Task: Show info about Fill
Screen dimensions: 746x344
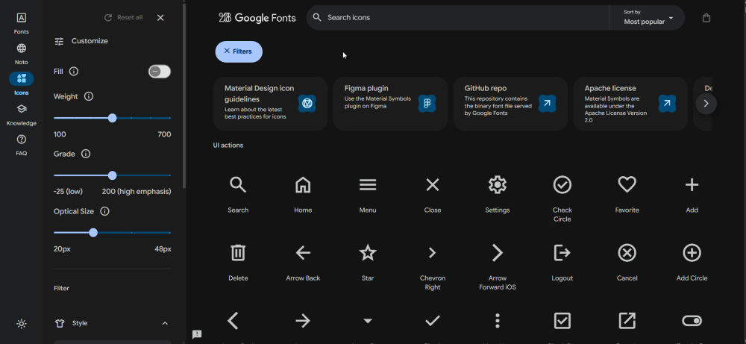Action: pos(74,72)
